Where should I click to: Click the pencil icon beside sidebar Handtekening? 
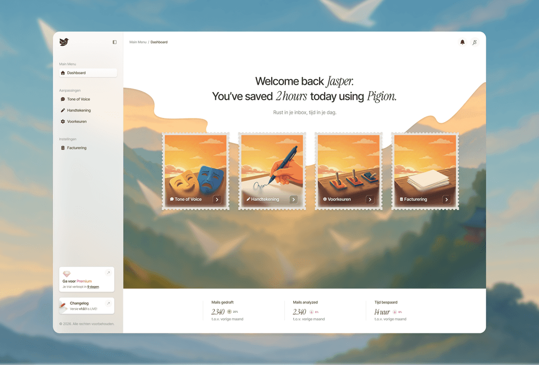click(x=63, y=111)
